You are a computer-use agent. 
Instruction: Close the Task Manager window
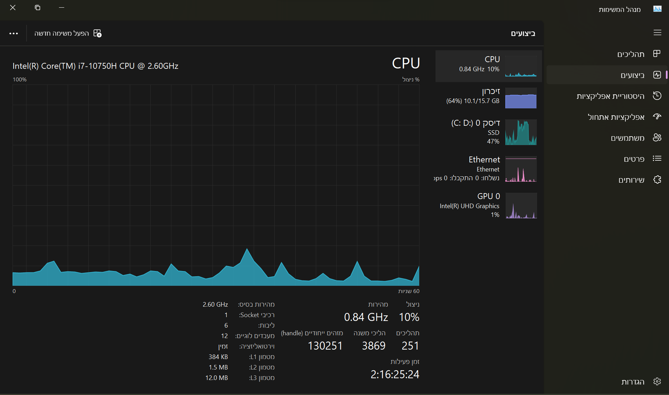13,8
